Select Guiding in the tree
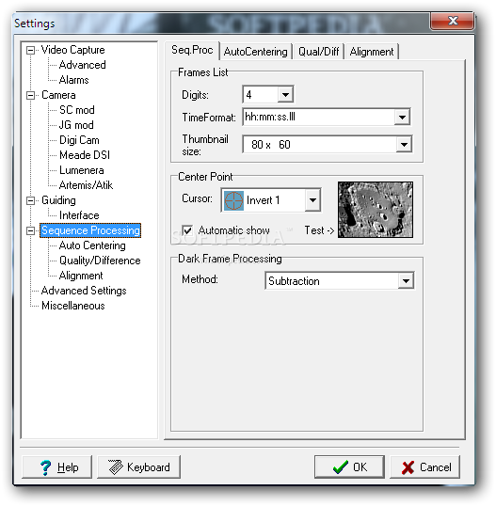The image size is (496, 506). pyautogui.click(x=58, y=200)
